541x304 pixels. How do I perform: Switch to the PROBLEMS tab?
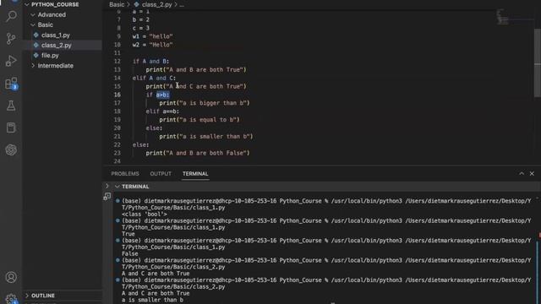125,174
